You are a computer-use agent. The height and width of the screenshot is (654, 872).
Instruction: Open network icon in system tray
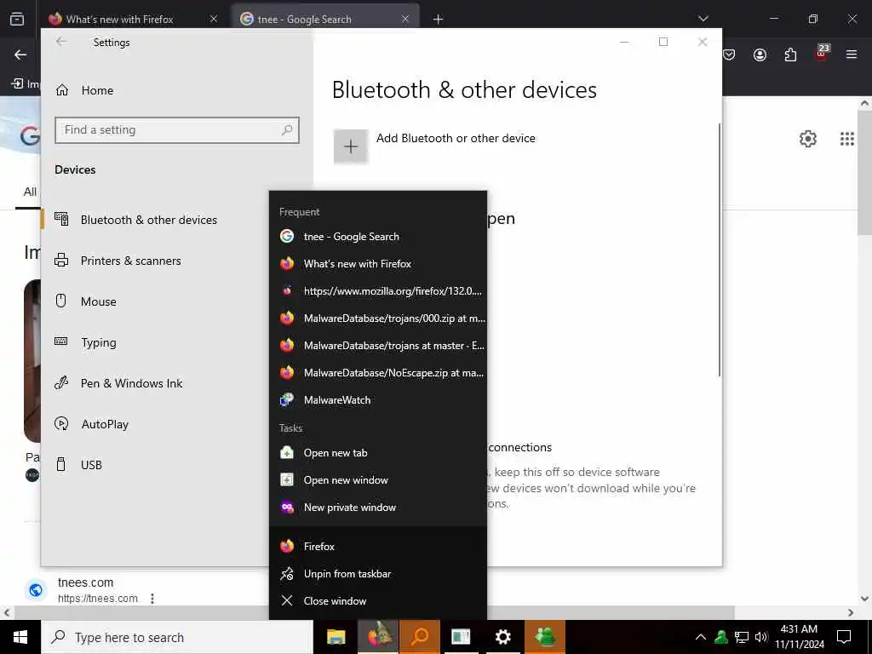[x=742, y=637]
